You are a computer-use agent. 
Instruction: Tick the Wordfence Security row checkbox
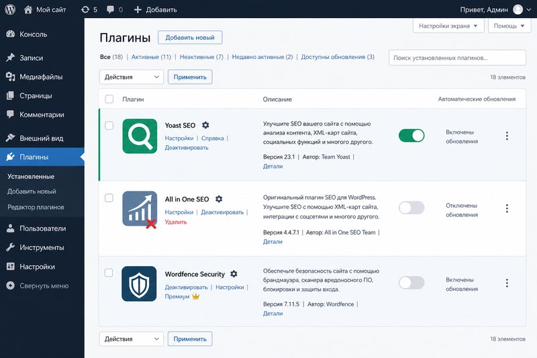coord(109,273)
